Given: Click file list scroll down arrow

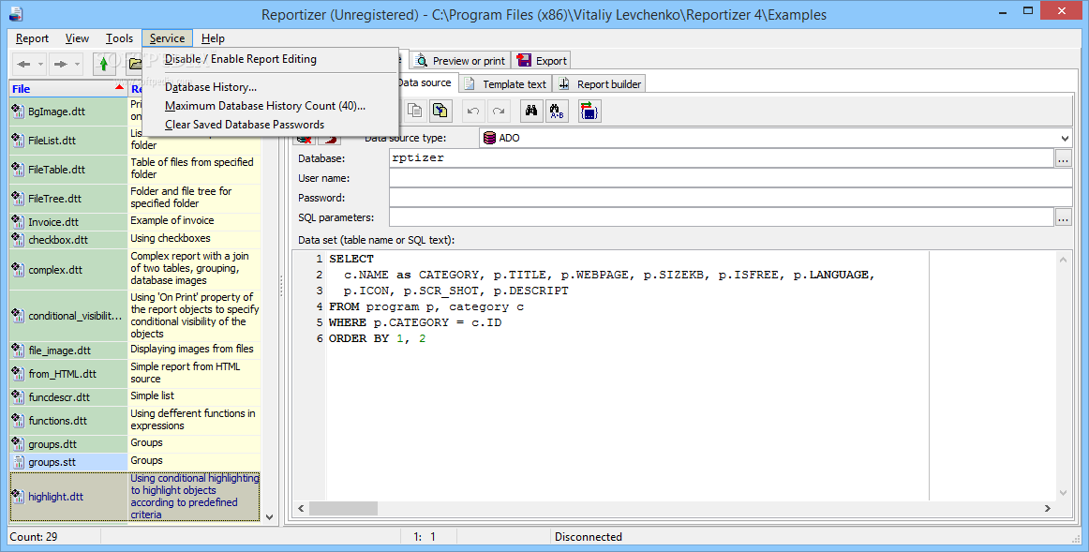Looking at the screenshot, I should coord(270,517).
